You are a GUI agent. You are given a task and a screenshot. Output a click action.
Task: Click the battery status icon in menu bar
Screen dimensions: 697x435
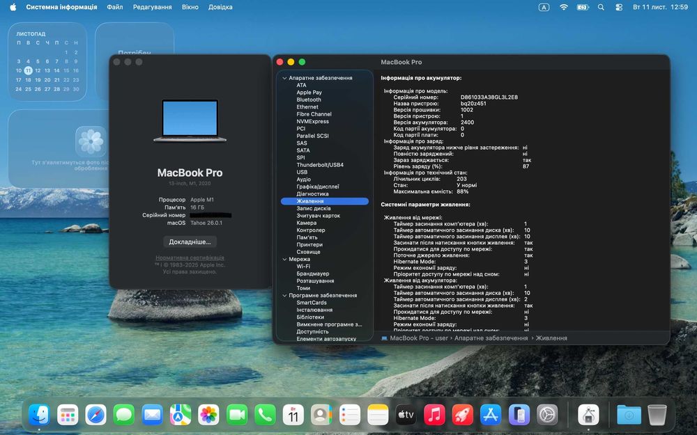coord(582,7)
